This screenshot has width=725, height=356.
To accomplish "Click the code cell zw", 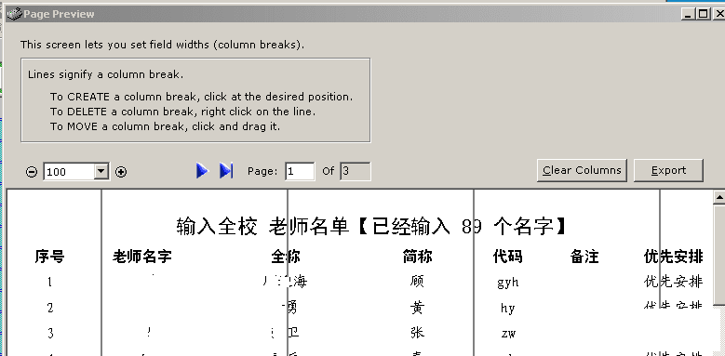I will coord(508,334).
